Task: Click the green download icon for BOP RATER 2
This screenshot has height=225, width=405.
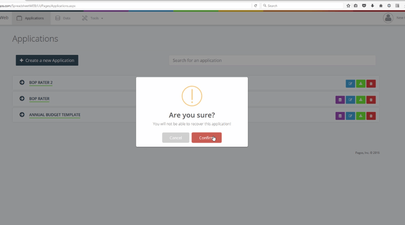Action: pyautogui.click(x=360, y=84)
